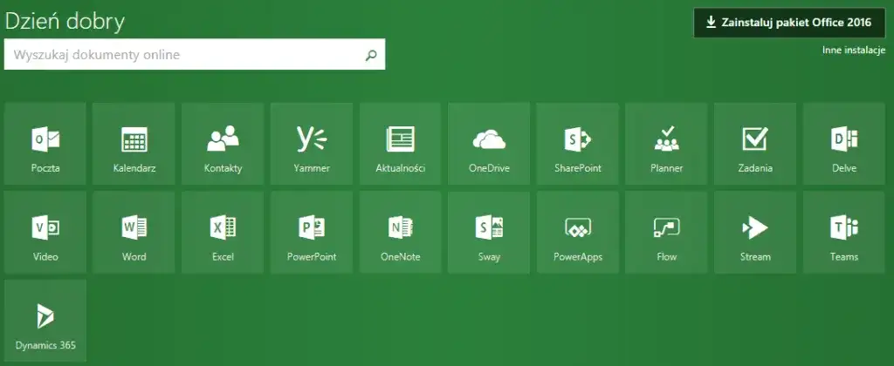Open the Aktualności newsfeed tile
This screenshot has width=894, height=366.
[401, 144]
